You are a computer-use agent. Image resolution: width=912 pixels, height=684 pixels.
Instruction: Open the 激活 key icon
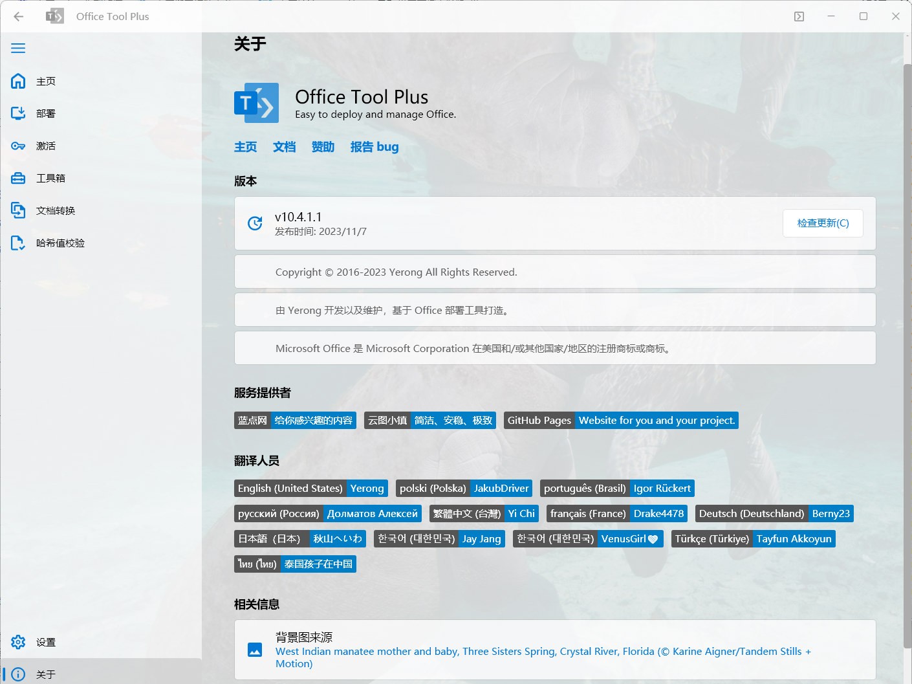pyautogui.click(x=18, y=146)
